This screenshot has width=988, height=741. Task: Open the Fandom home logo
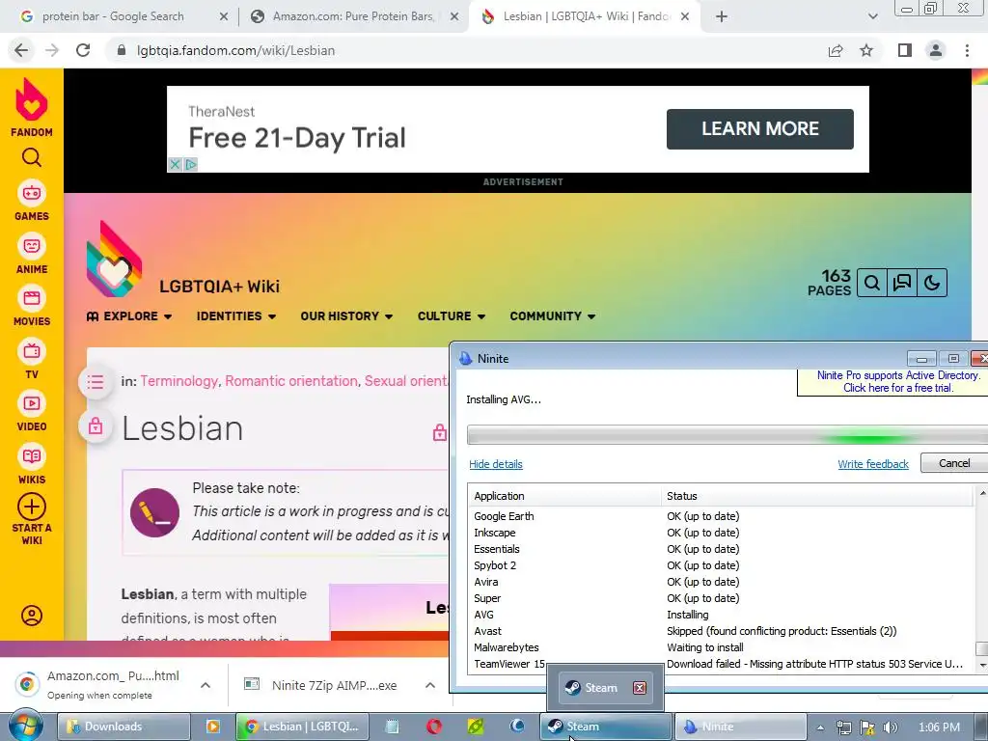point(32,107)
